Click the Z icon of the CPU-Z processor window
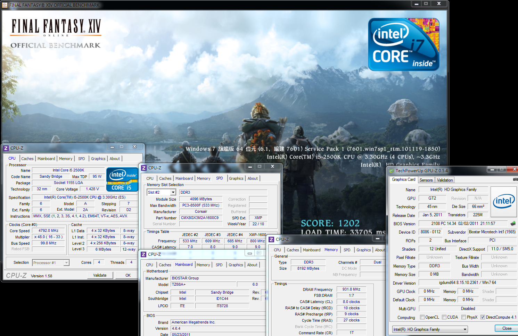518x336 pixels. tap(6, 148)
